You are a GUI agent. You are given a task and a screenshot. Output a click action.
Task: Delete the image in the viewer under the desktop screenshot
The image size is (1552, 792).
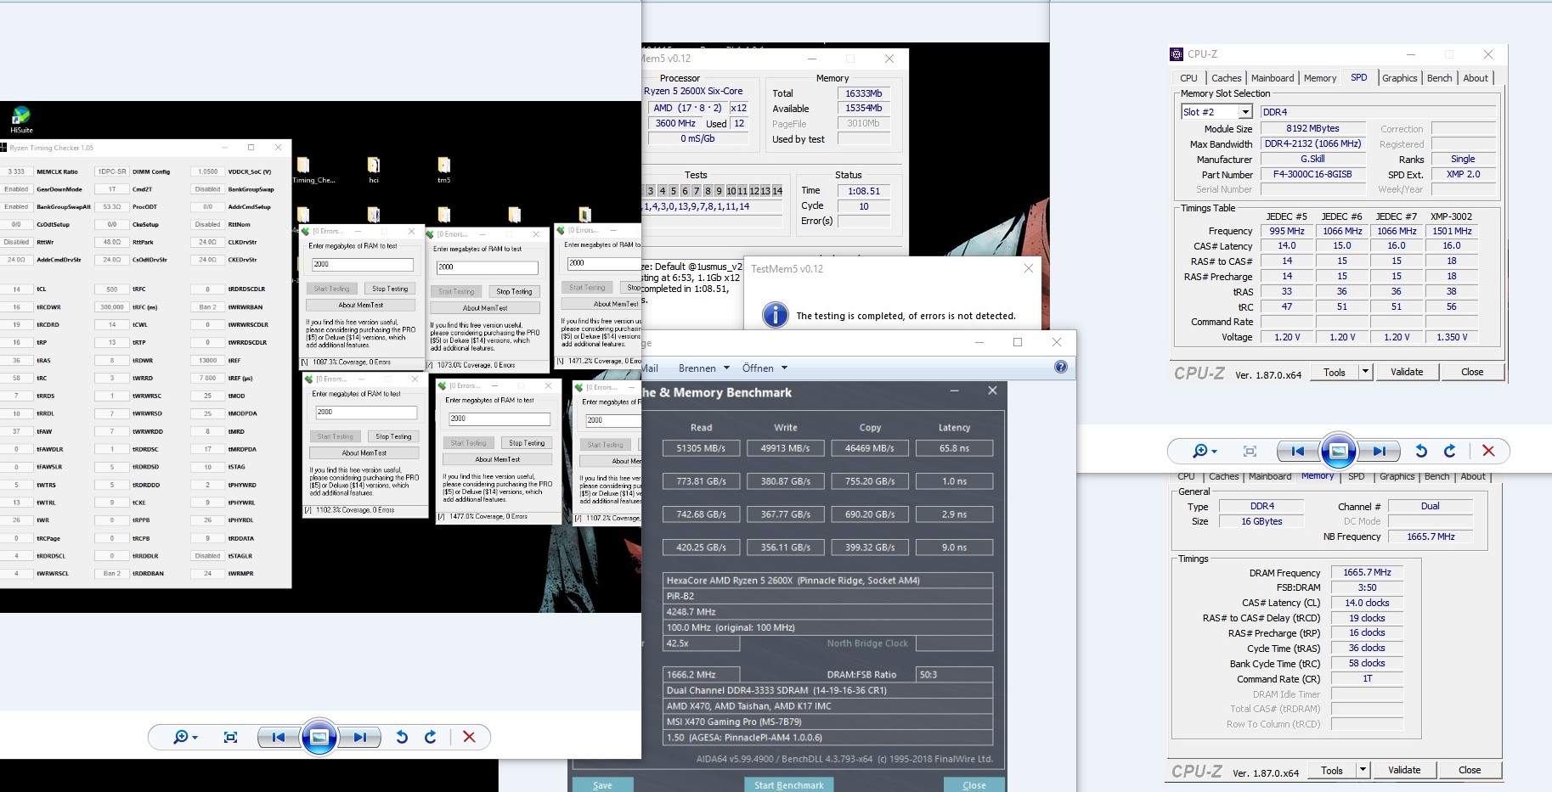(469, 737)
